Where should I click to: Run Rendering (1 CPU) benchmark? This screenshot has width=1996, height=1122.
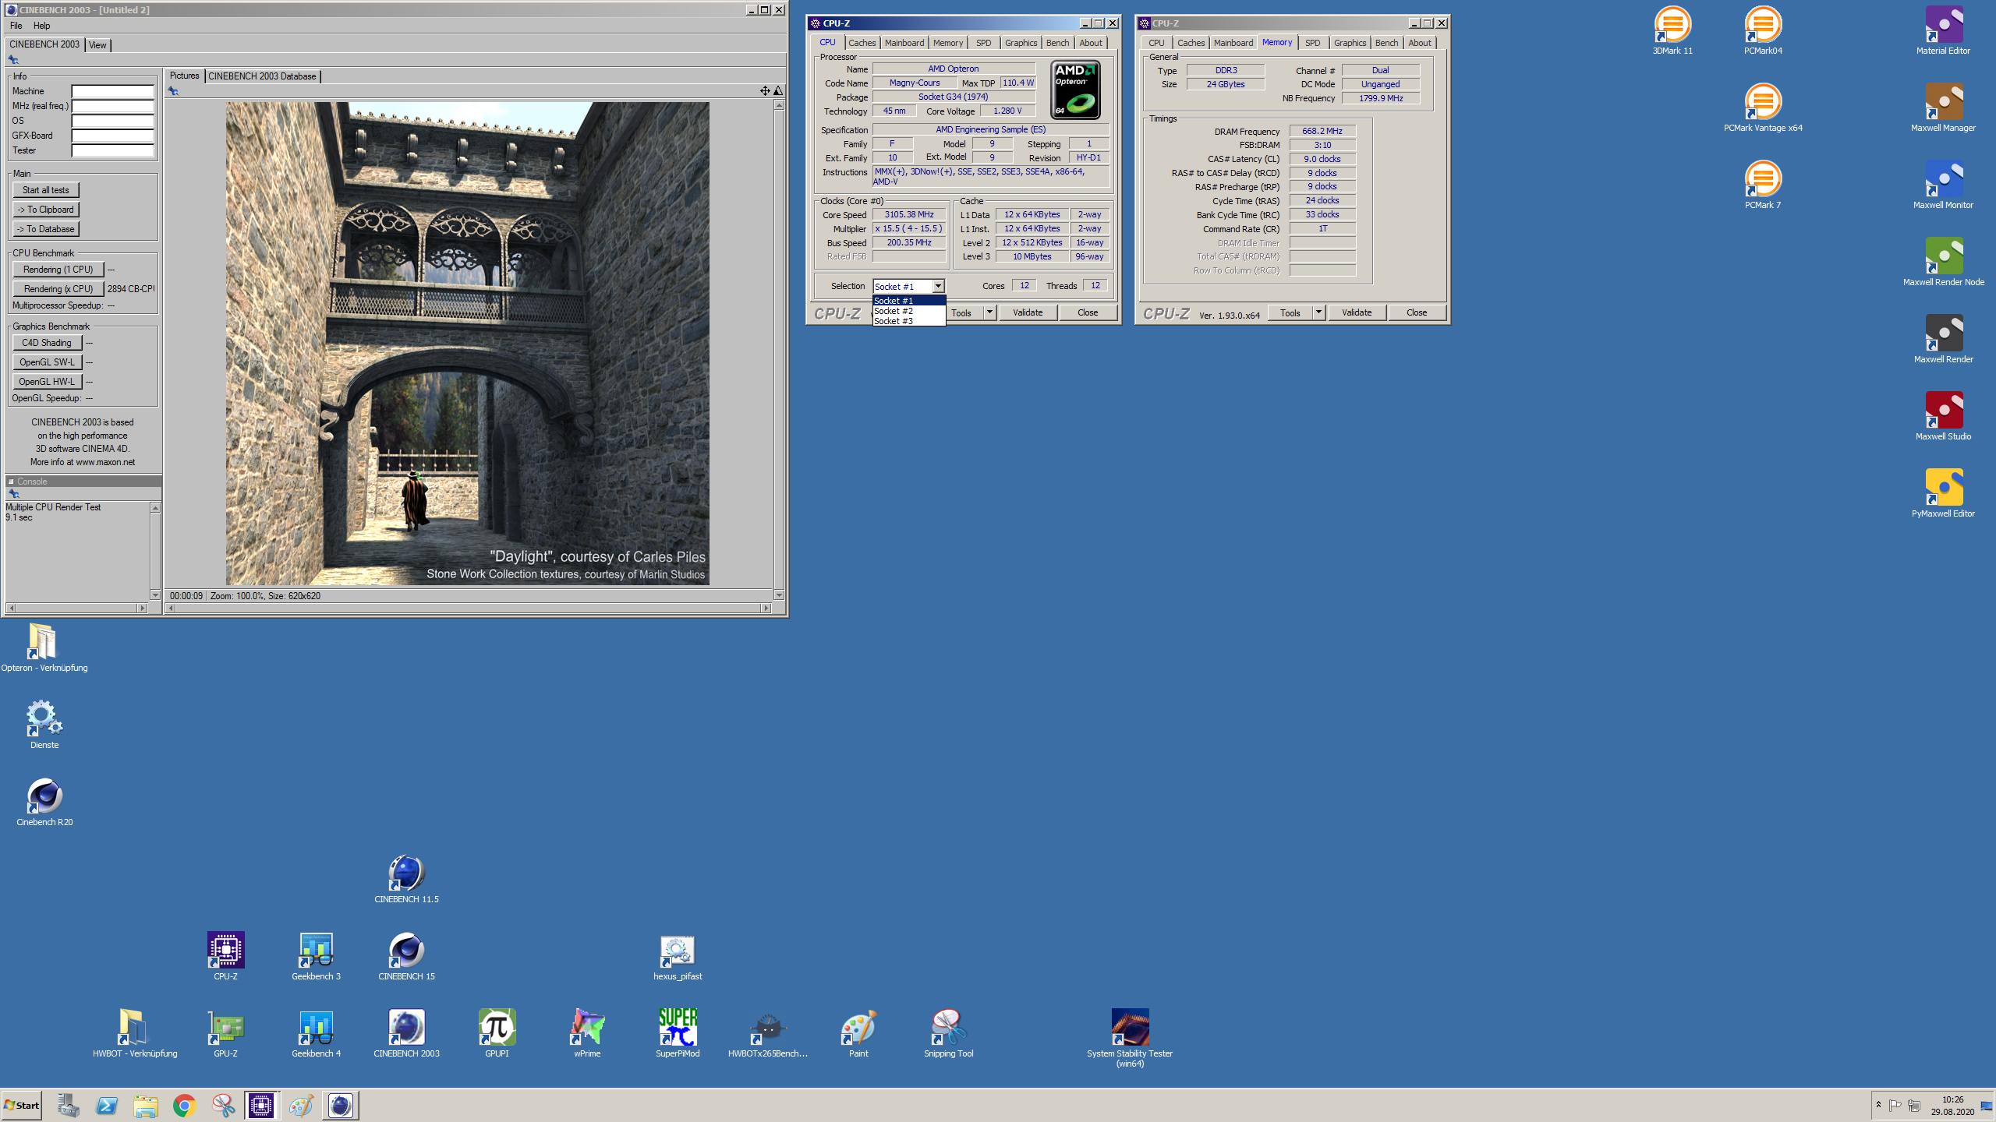pyautogui.click(x=58, y=270)
